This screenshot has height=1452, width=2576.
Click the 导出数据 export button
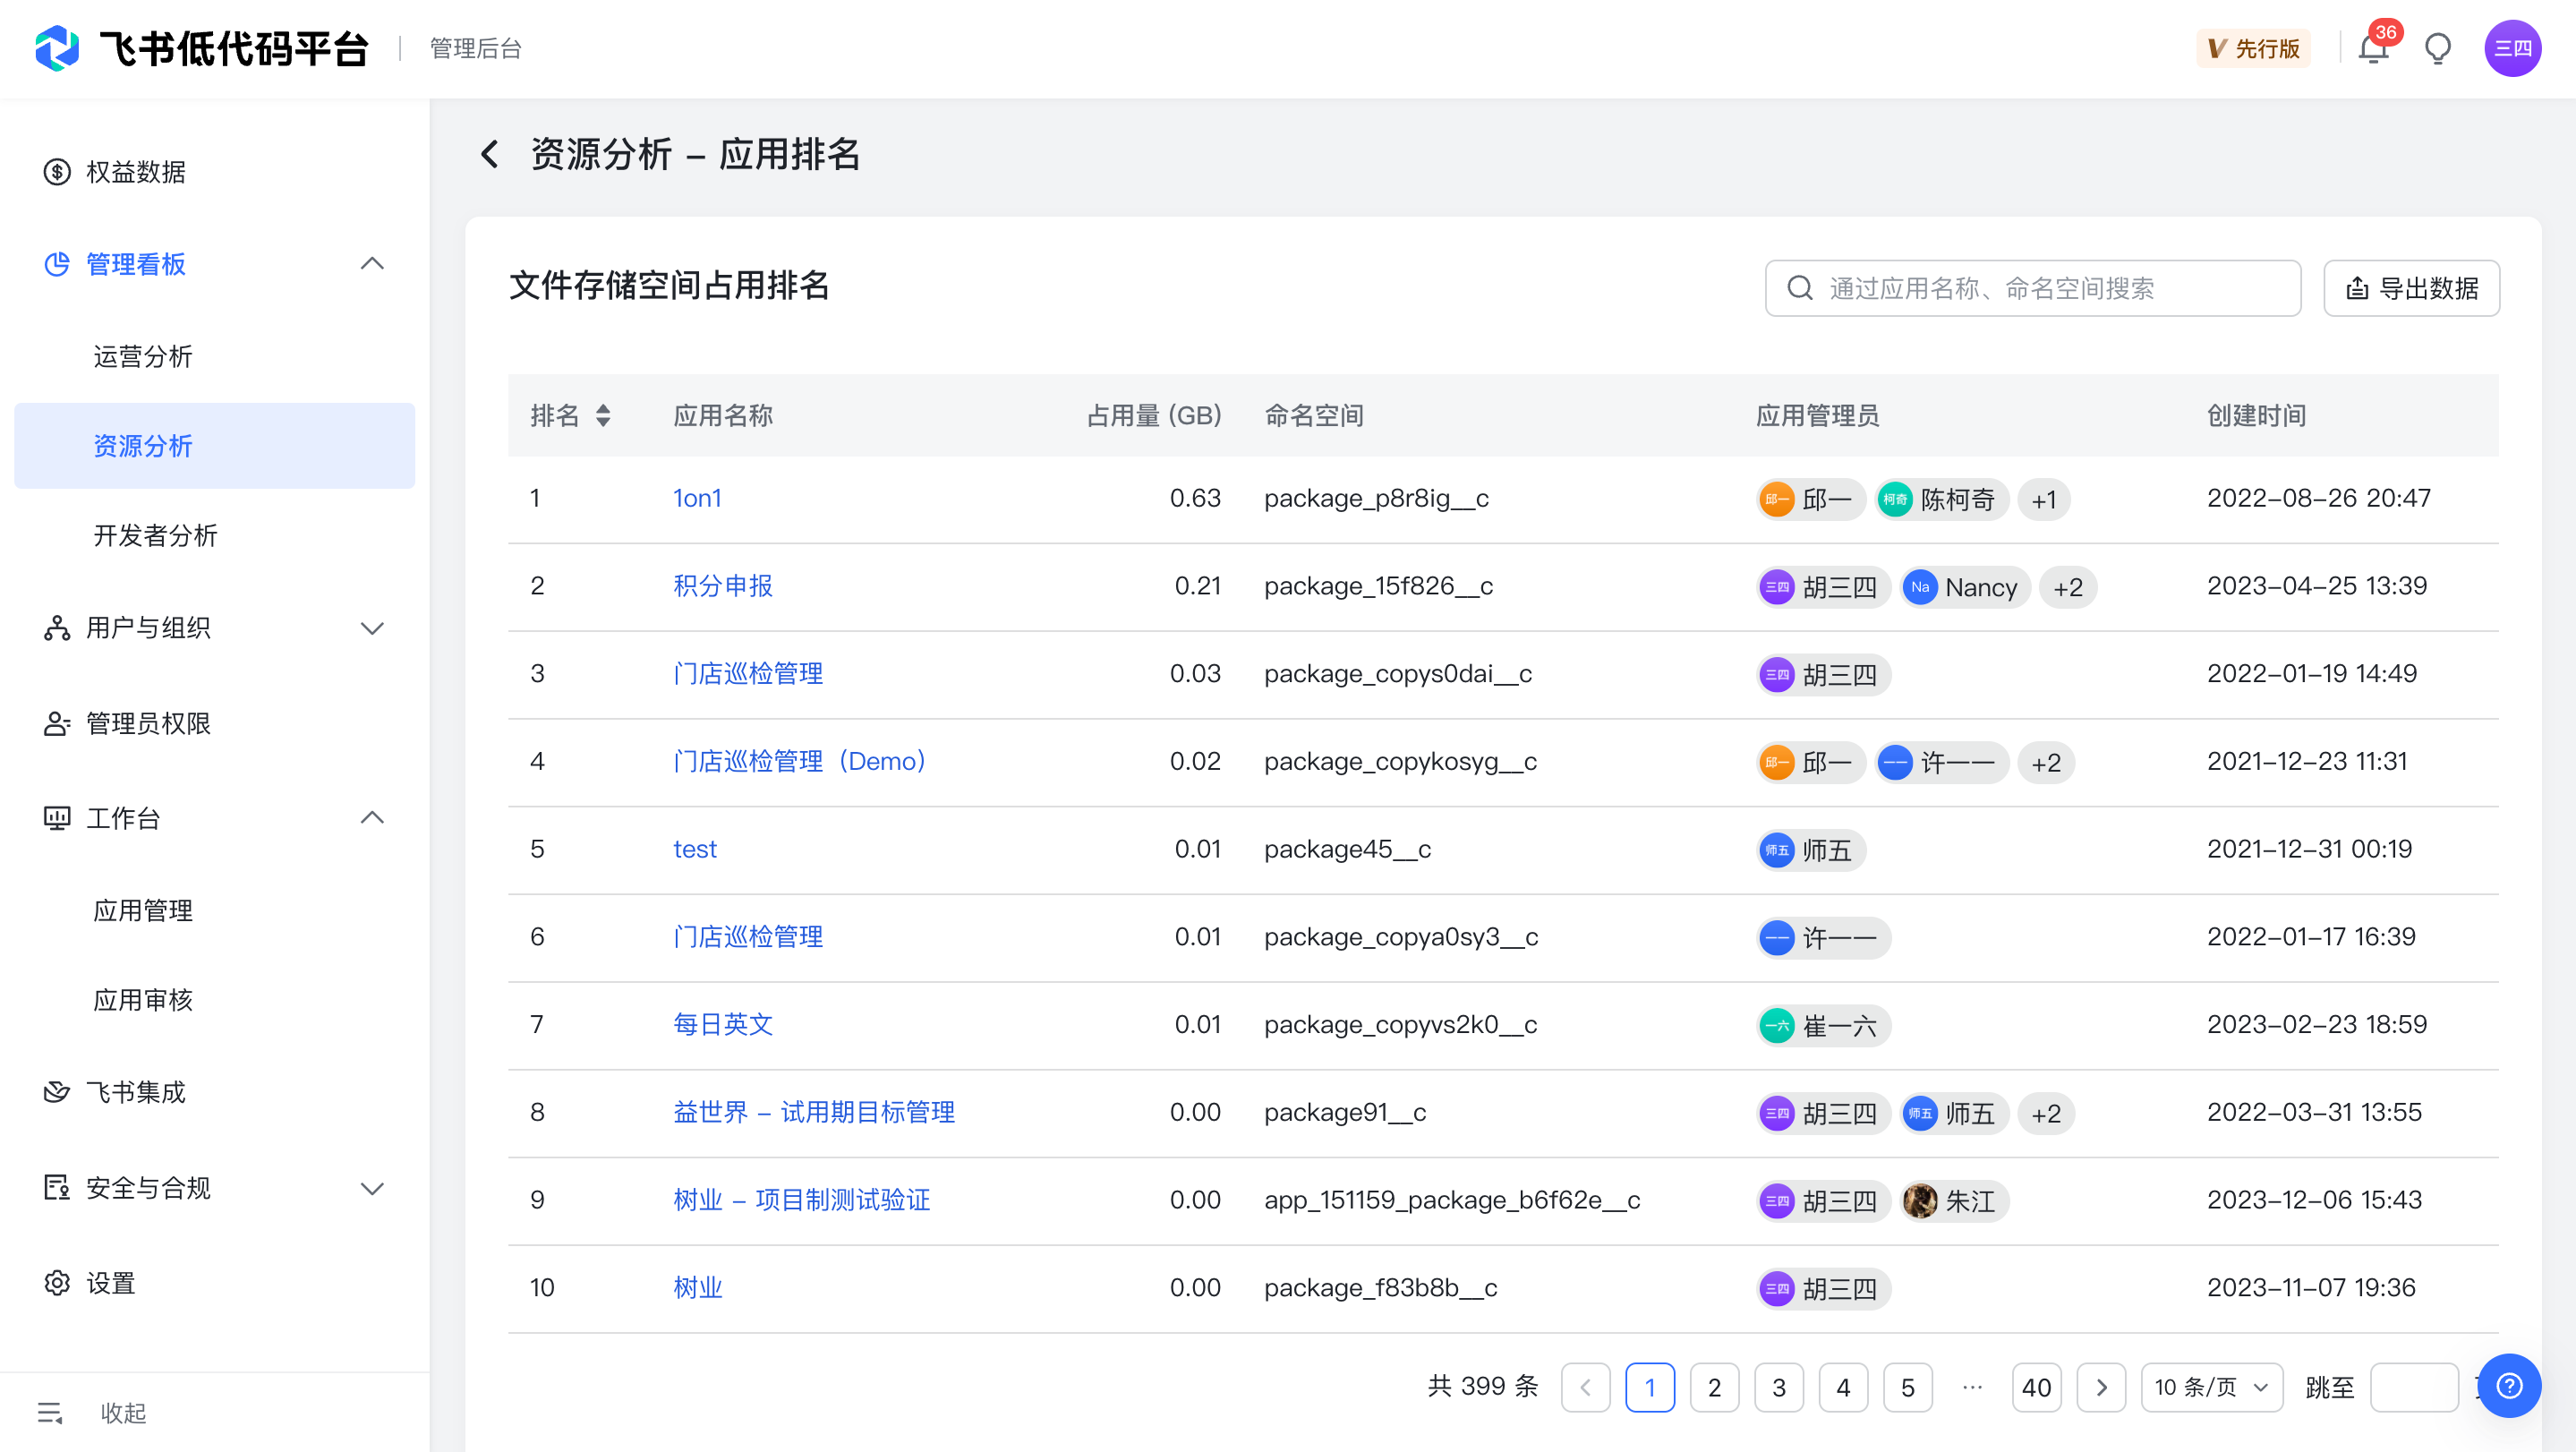coord(2411,288)
